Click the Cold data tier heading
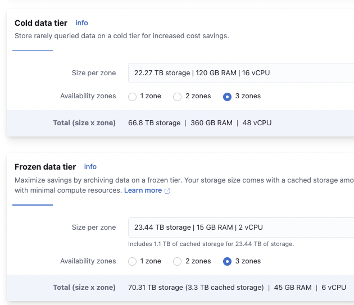Image resolution: width=354 pixels, height=305 pixels. pos(41,23)
